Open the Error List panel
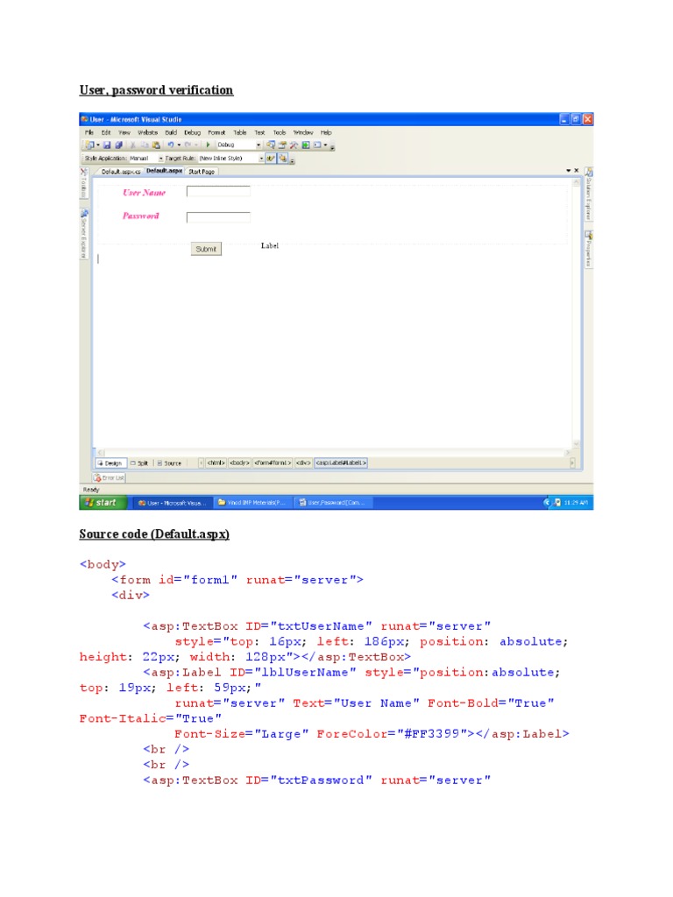This screenshot has width=673, height=897. [110, 477]
